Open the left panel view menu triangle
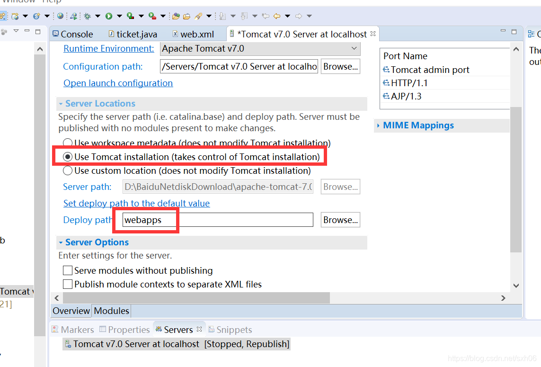The width and height of the screenshot is (541, 367). click(16, 31)
